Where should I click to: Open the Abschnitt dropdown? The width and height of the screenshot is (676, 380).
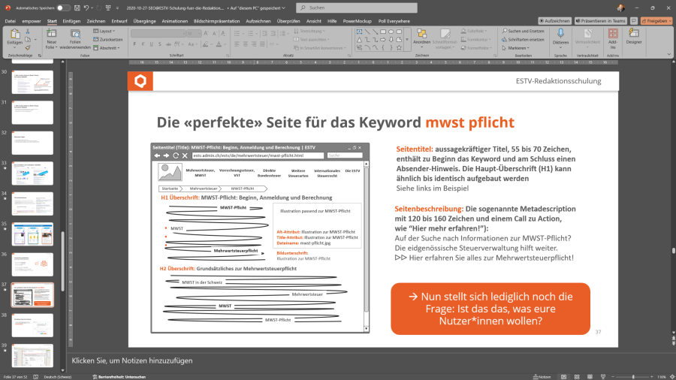click(x=106, y=47)
